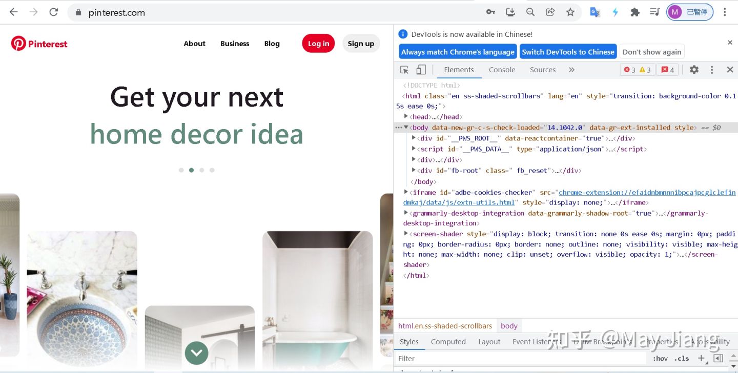738x373 pixels.
Task: Select the body breadcrumb
Action: click(509, 326)
